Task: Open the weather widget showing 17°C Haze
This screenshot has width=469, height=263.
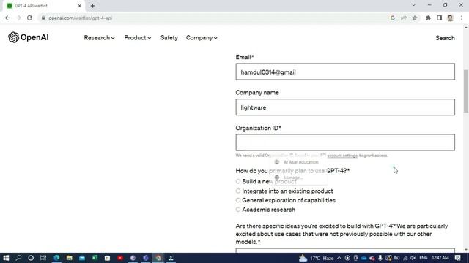Action: pos(316,258)
